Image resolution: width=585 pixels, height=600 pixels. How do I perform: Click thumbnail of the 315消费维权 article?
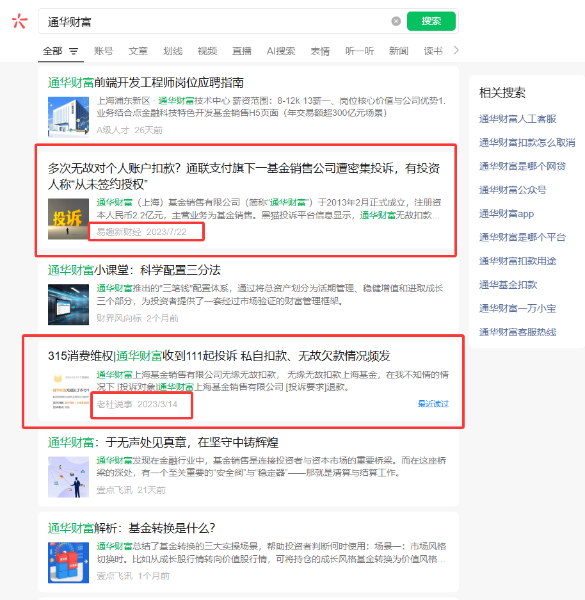[68, 391]
